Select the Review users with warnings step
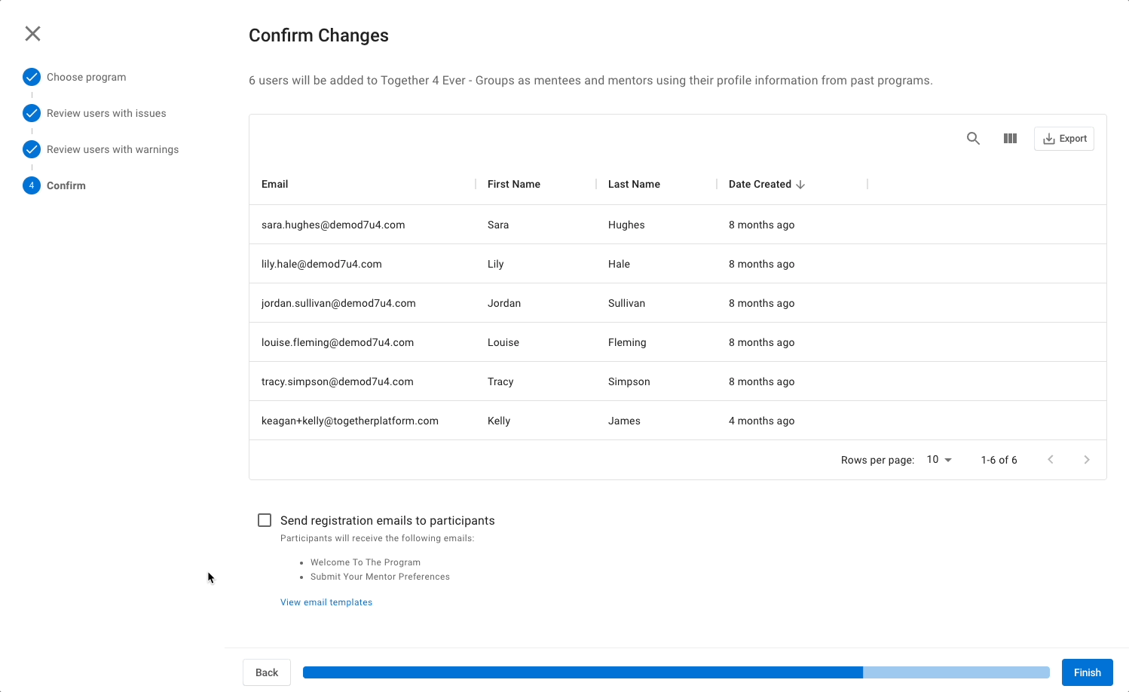 click(x=113, y=149)
